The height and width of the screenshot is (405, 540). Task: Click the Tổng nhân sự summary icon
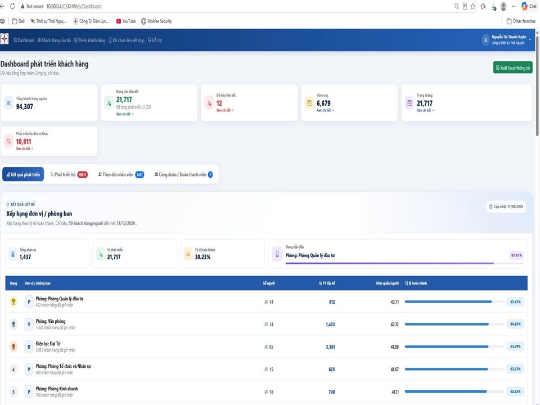coord(13,254)
